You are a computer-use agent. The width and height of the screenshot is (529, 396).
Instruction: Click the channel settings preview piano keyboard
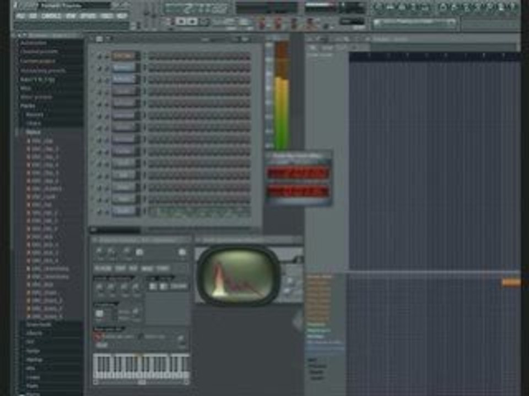pyautogui.click(x=142, y=366)
